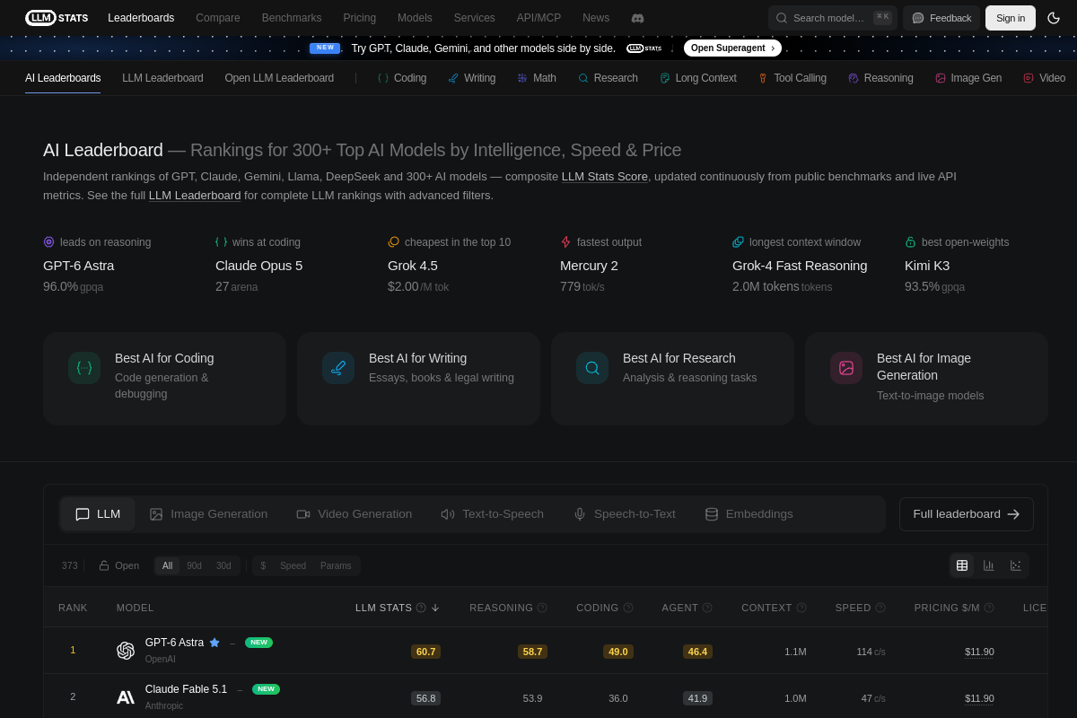Open the API/MCP menu item
The width and height of the screenshot is (1077, 718).
coord(538,18)
